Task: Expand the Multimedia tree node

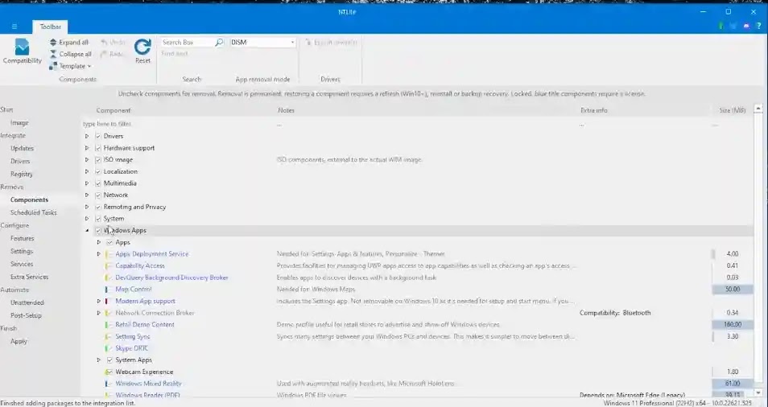Action: tap(87, 183)
